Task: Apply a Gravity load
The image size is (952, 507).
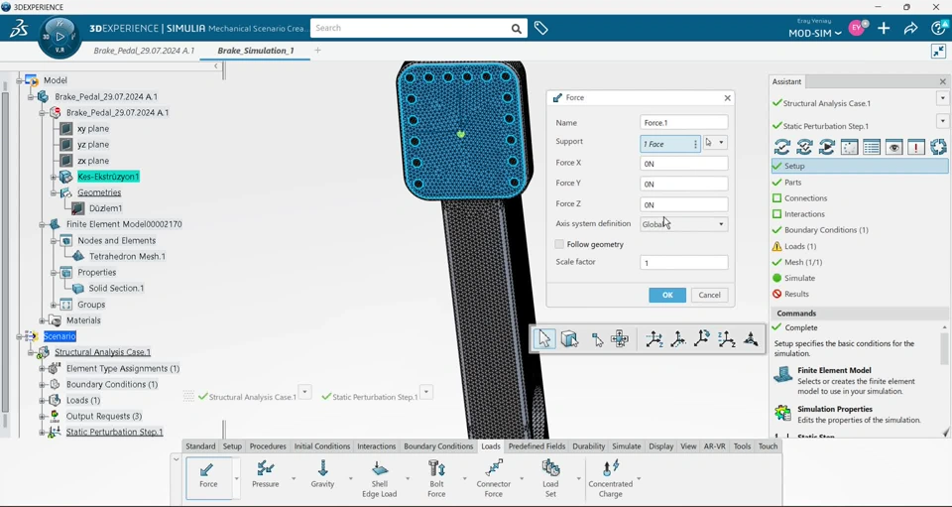Action: pyautogui.click(x=322, y=475)
